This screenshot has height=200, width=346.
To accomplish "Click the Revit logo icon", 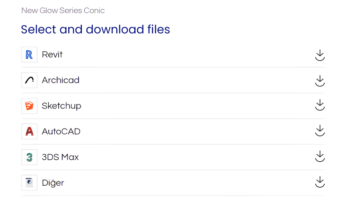I will click(29, 55).
